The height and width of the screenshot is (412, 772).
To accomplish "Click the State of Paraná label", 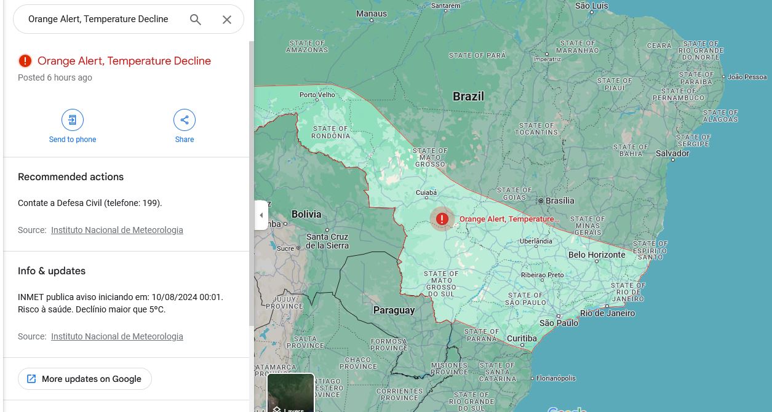I will tap(481, 335).
